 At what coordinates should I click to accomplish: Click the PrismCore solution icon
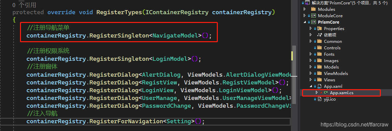tap(308, 3)
